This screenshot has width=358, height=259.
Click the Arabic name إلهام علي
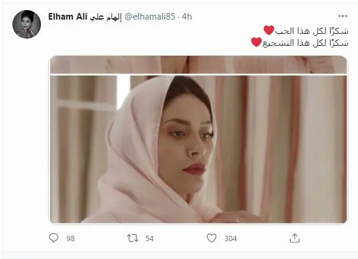click(x=106, y=17)
